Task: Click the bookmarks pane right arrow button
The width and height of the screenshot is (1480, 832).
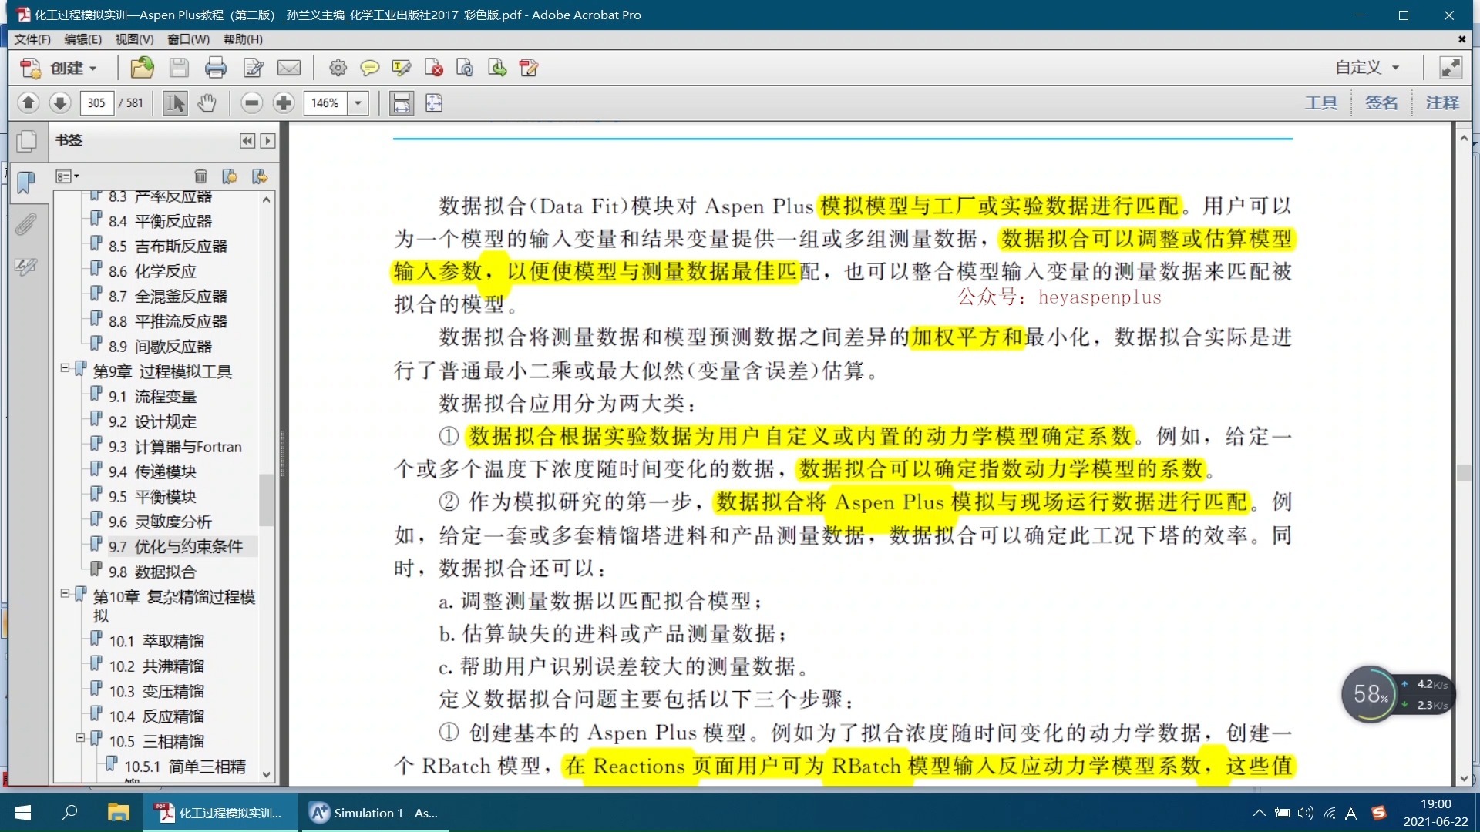Action: 267,141
